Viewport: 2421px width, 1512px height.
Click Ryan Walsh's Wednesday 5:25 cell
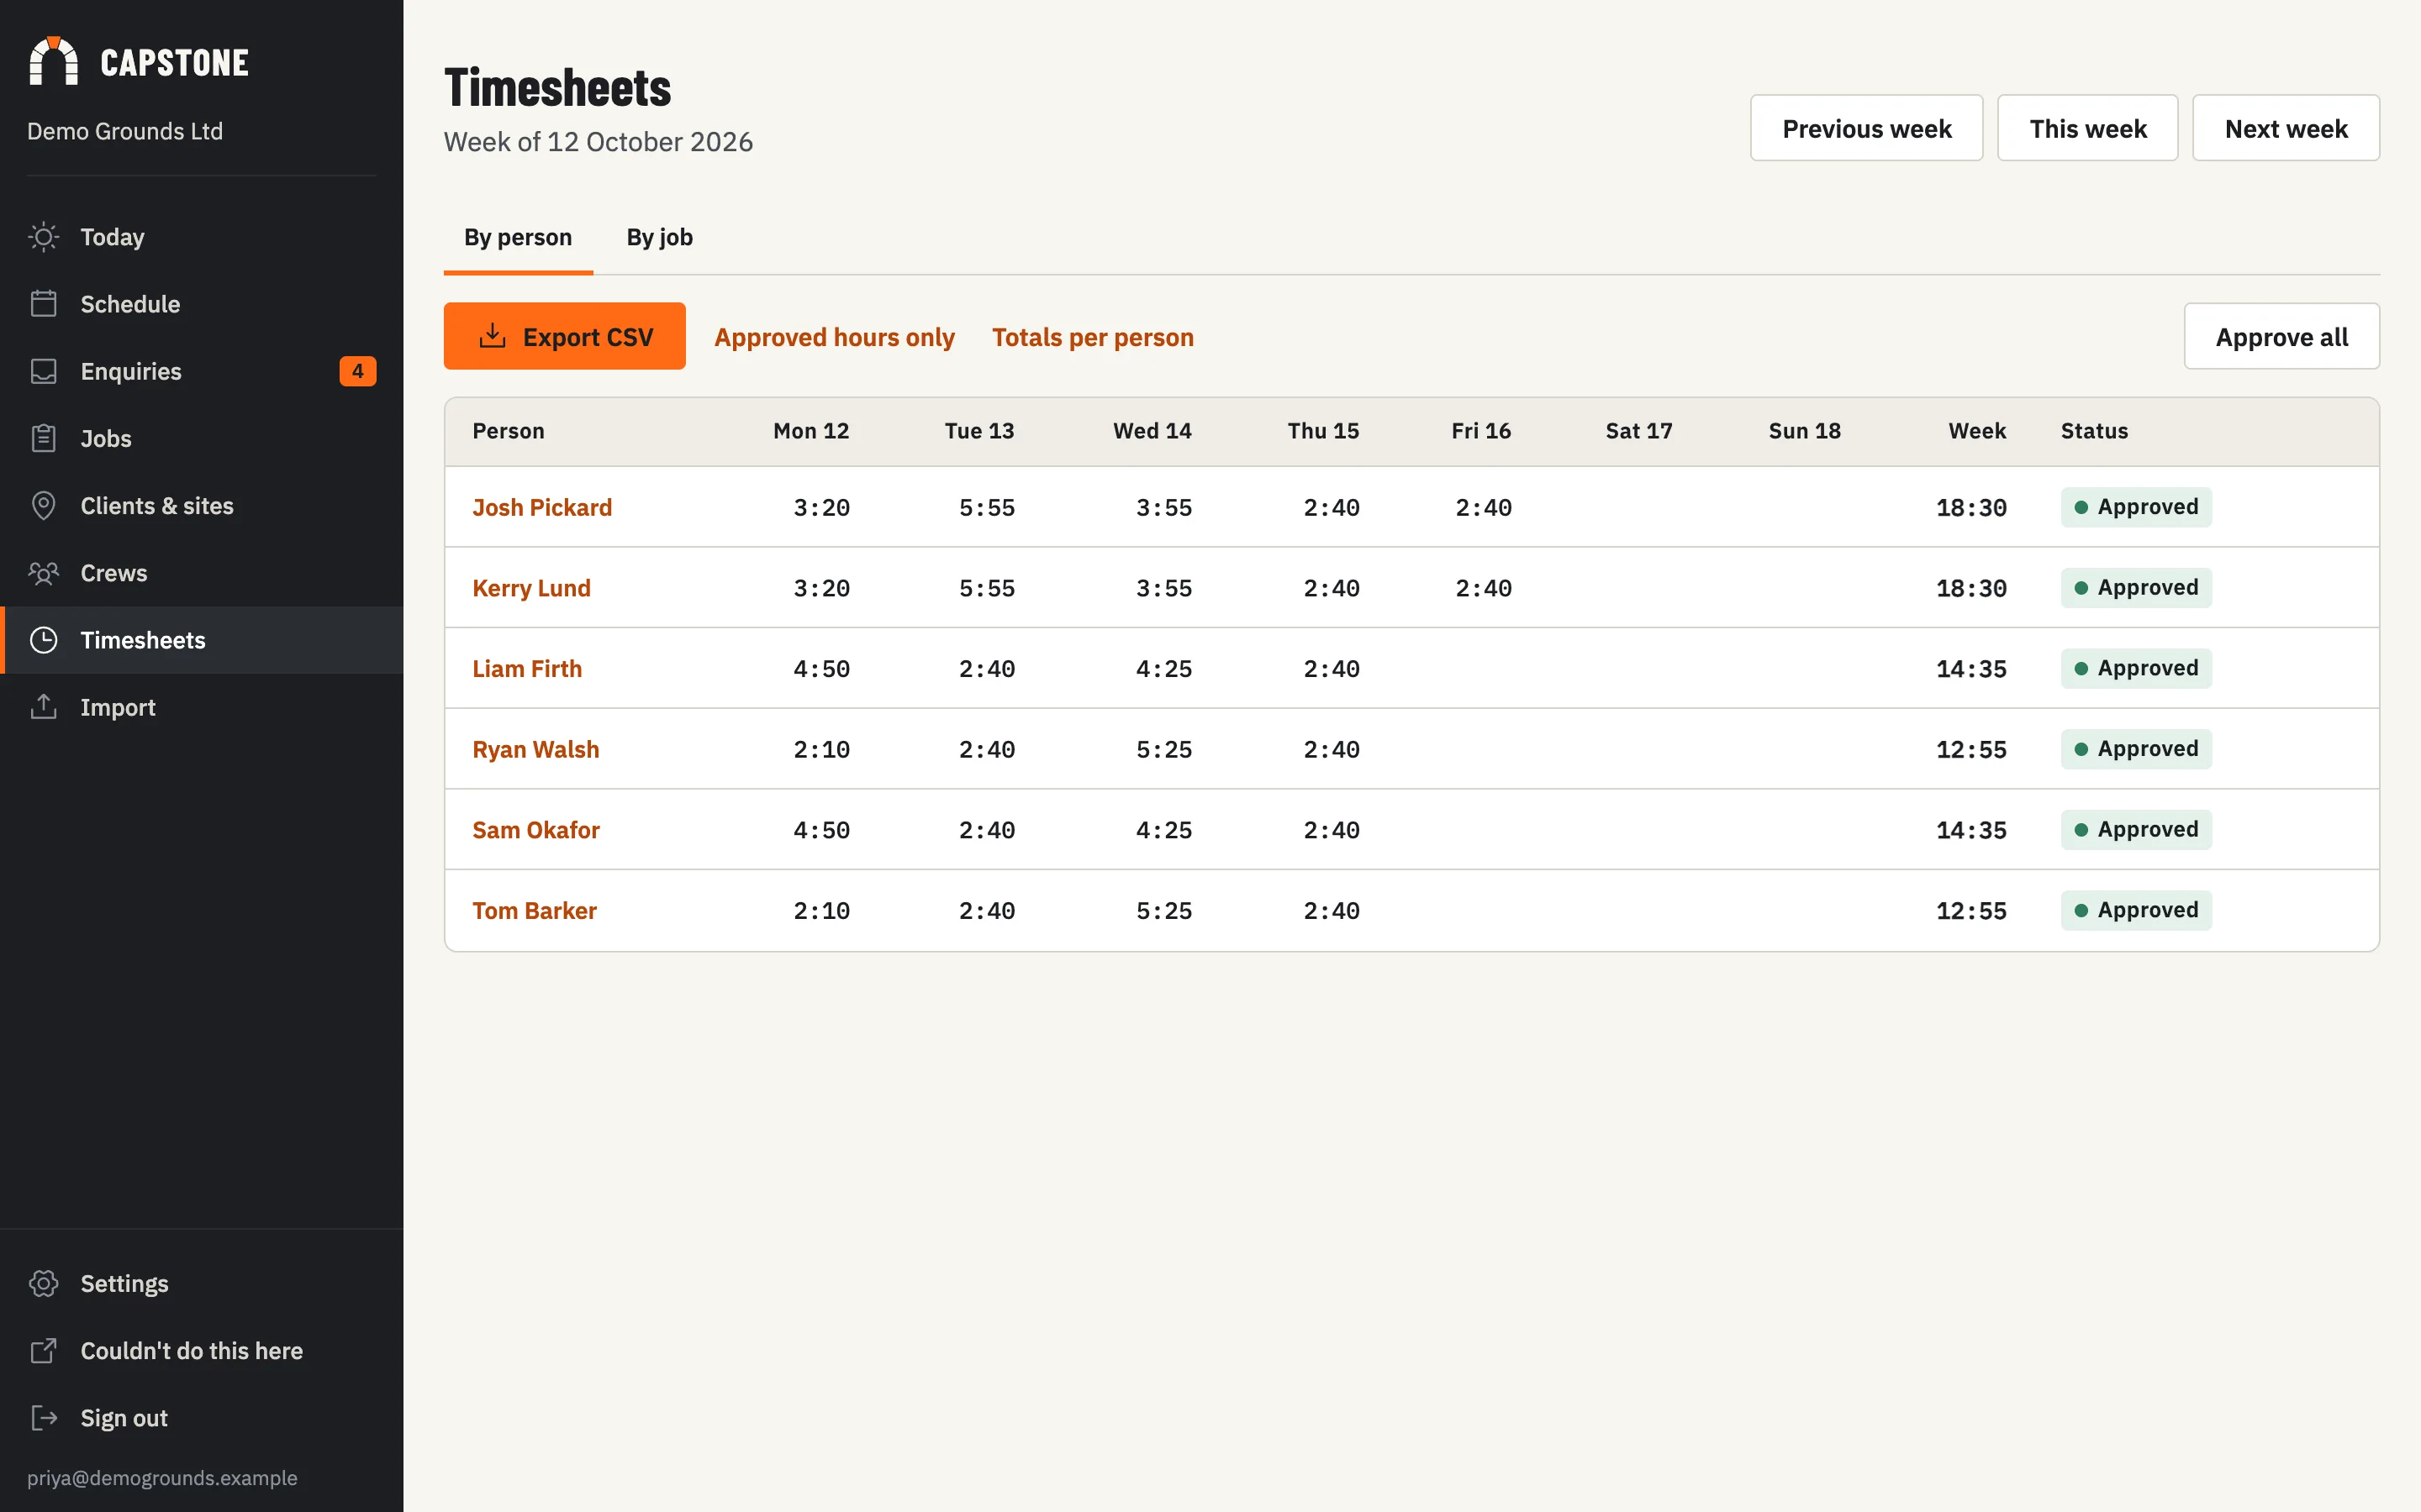1163,750
